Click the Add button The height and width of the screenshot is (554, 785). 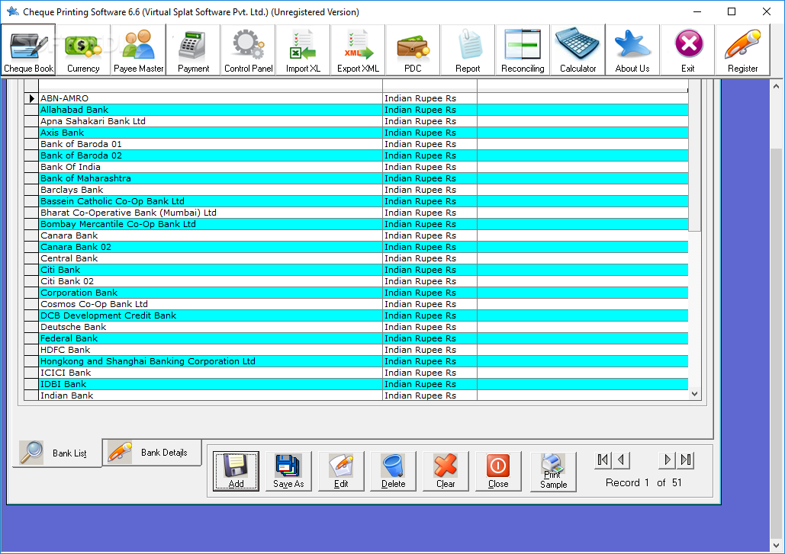(x=236, y=472)
